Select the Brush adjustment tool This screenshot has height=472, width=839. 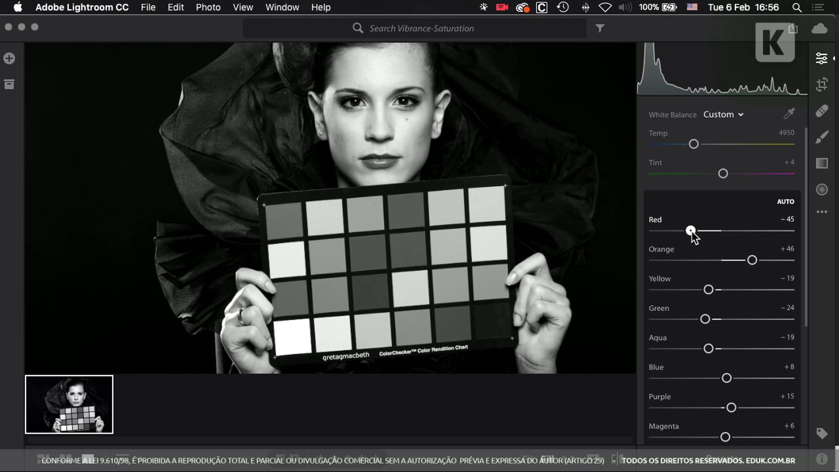pos(822,137)
